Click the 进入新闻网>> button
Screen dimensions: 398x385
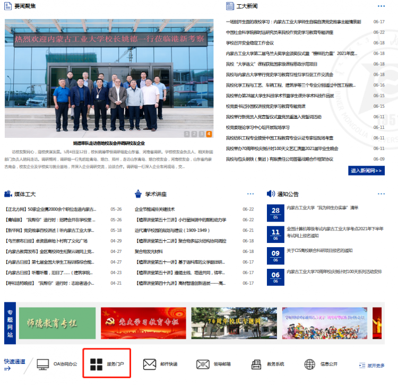(x=366, y=171)
